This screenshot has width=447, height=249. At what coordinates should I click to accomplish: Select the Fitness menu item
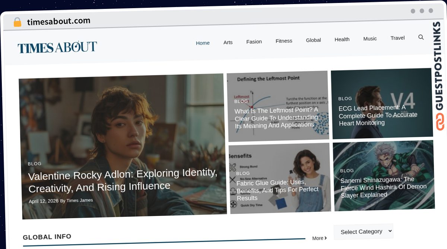[x=284, y=41]
